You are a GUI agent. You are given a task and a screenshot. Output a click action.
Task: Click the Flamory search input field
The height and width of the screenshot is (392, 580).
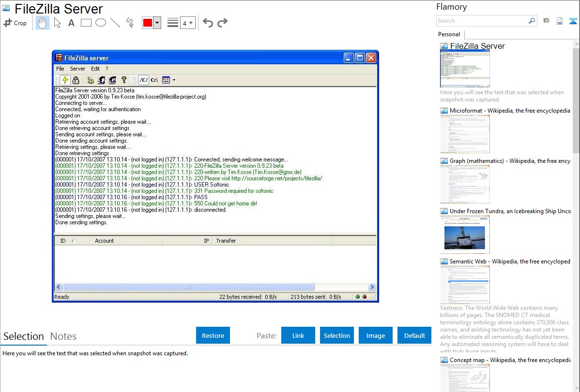click(x=482, y=21)
